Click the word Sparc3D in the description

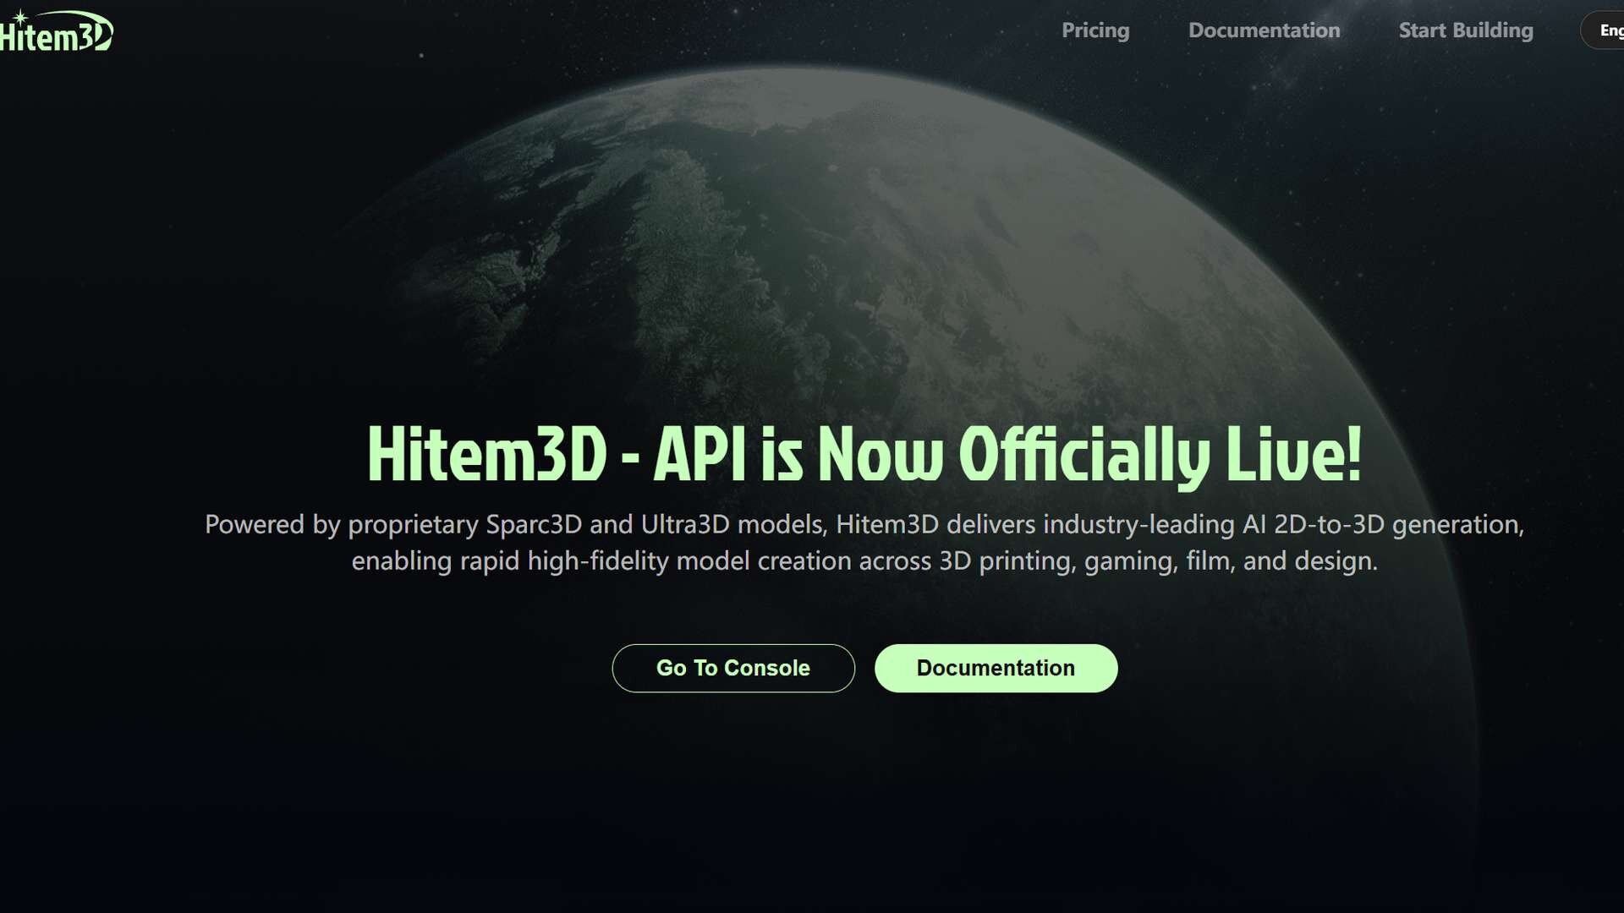[x=534, y=524]
